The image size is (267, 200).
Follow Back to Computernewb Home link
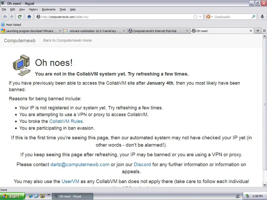[x=68, y=40]
